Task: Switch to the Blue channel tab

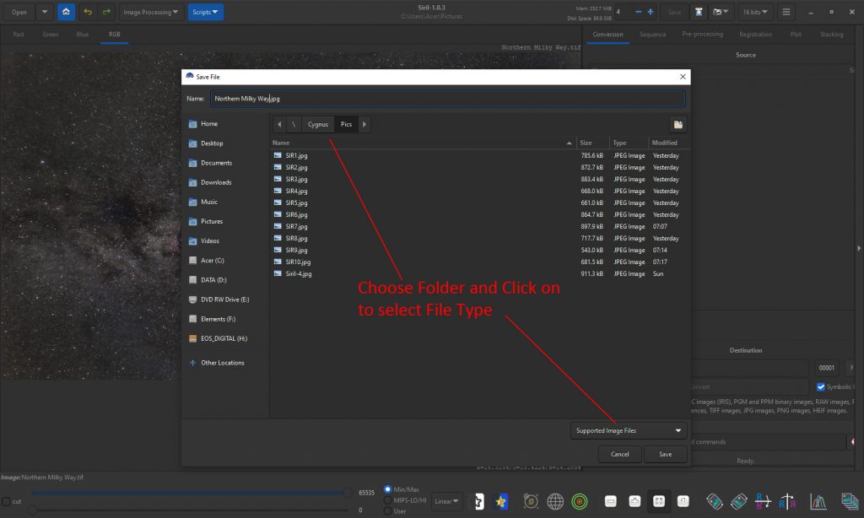Action: [82, 34]
